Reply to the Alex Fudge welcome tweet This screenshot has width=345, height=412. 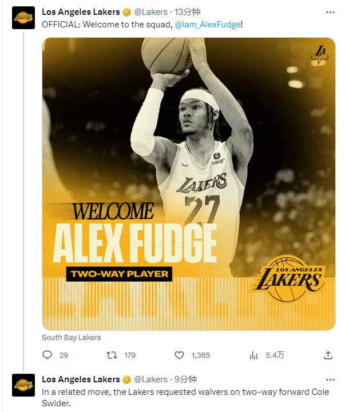pos(47,355)
